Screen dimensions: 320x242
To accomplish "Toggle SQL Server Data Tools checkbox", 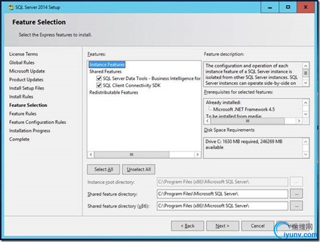I will click(x=99, y=78).
